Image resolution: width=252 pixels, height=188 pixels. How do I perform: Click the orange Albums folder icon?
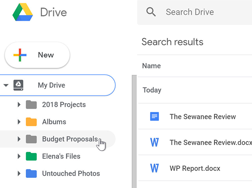click(31, 122)
